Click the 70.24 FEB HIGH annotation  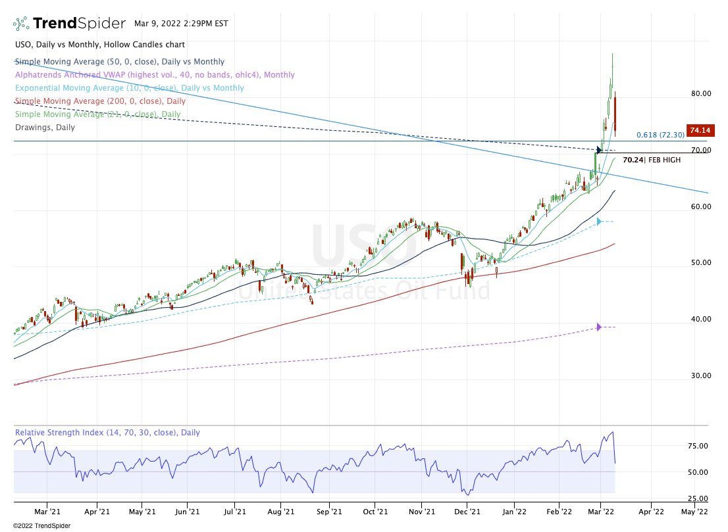[652, 159]
